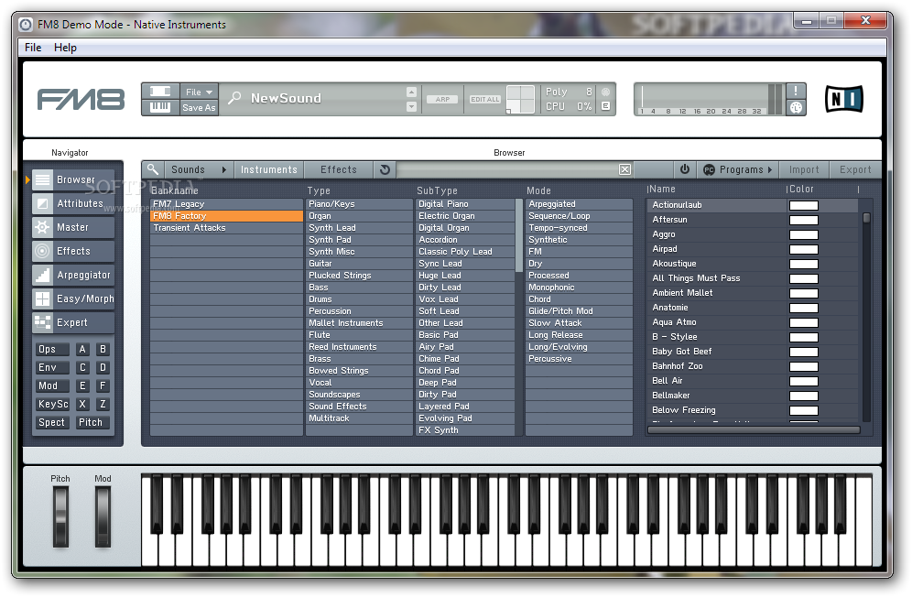The height and width of the screenshot is (597, 912).
Task: Open the Spect expert page
Action: 53,422
